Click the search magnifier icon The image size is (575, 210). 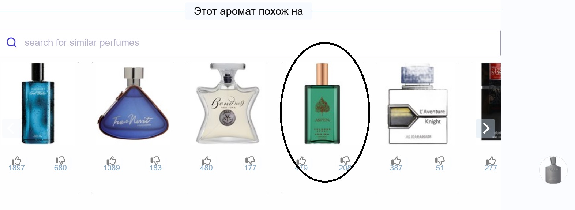(x=12, y=42)
